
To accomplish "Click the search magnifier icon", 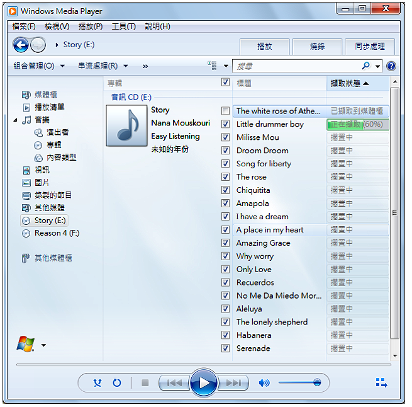I will [x=365, y=66].
